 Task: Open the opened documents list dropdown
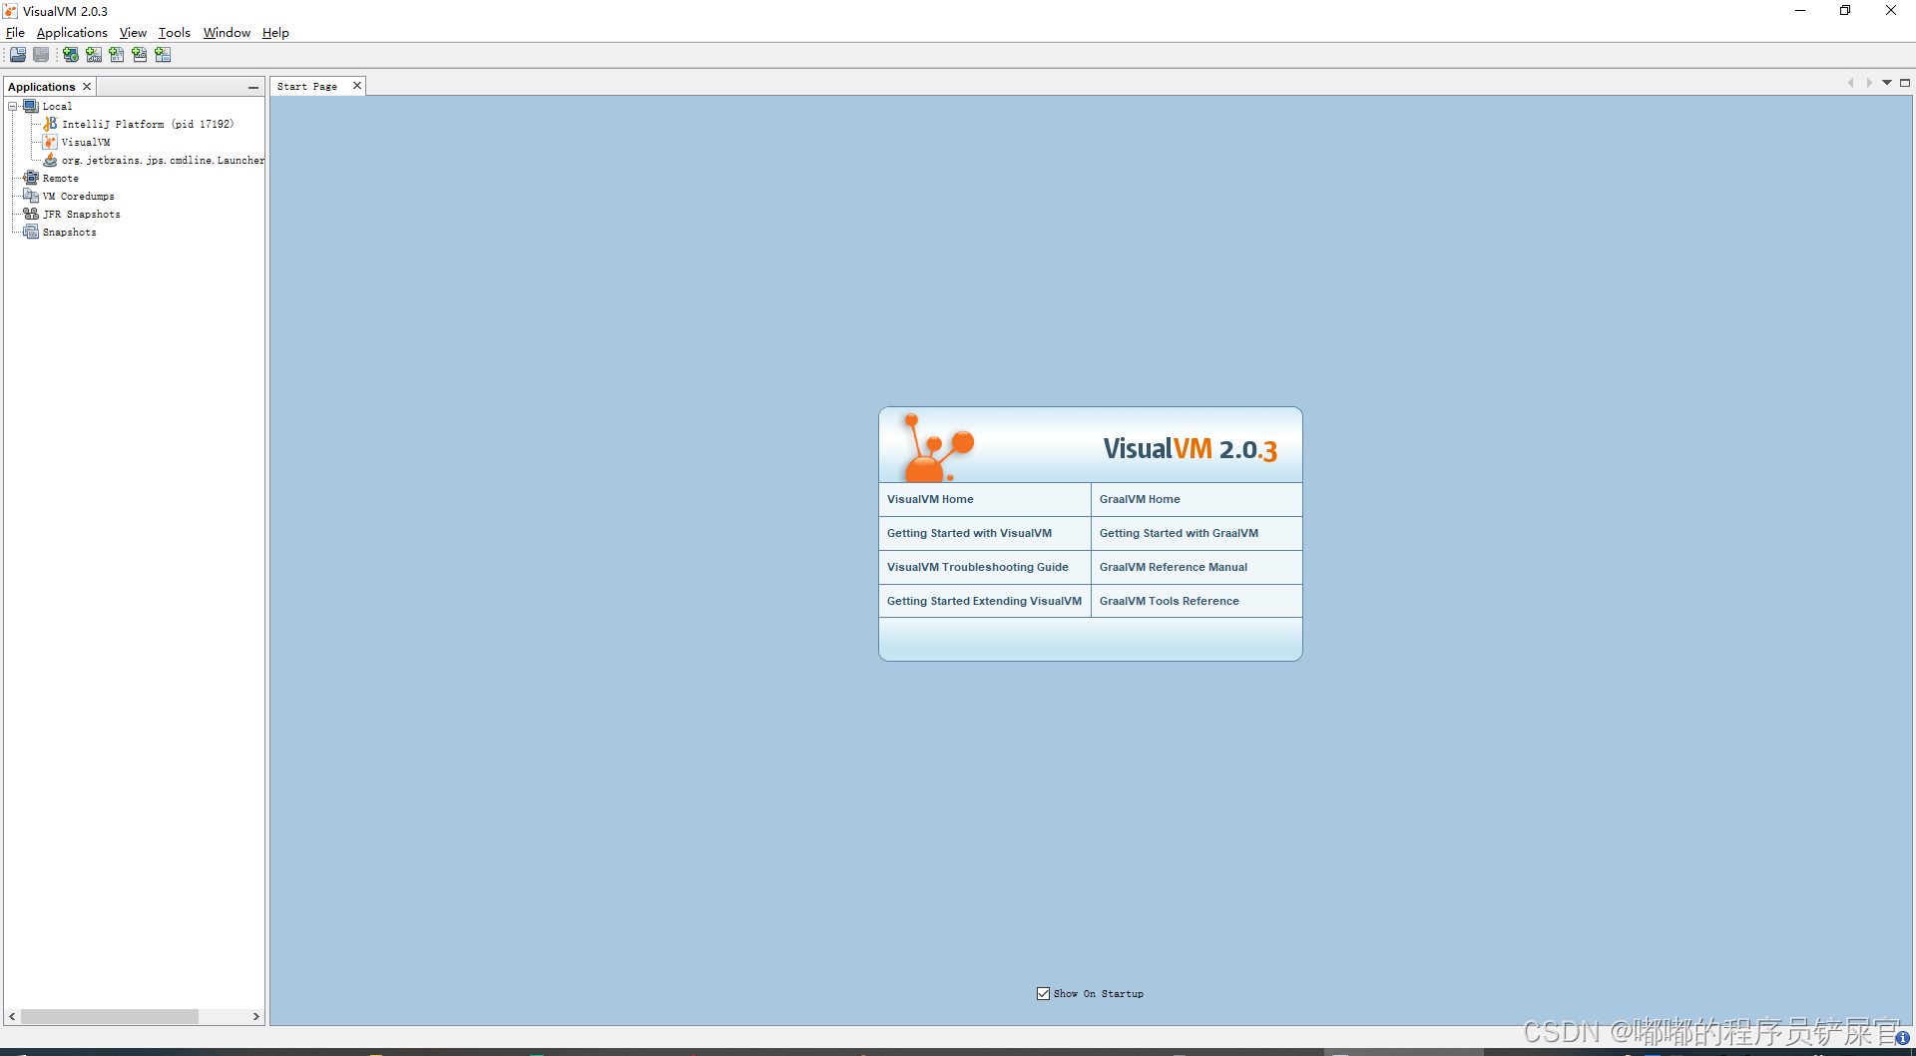[x=1887, y=83]
